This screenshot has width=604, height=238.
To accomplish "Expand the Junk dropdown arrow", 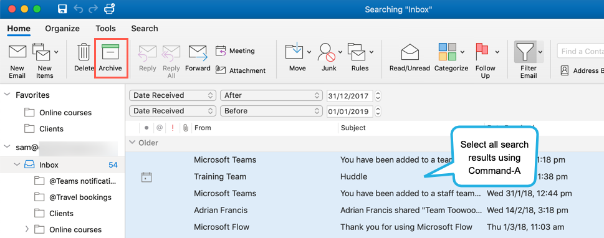I will click(x=340, y=52).
